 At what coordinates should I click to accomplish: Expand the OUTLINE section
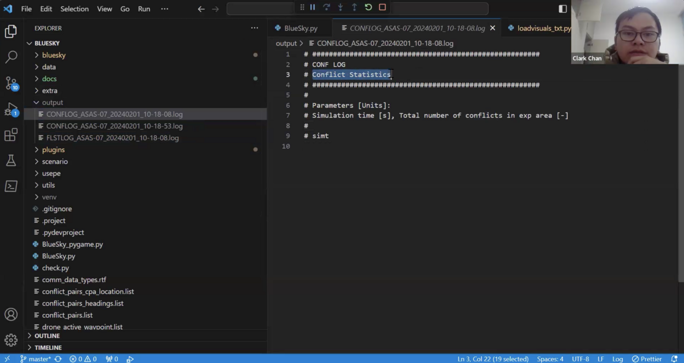[x=47, y=336]
